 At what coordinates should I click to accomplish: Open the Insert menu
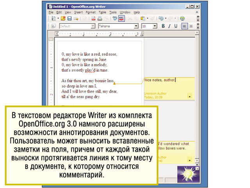tap(79, 12)
